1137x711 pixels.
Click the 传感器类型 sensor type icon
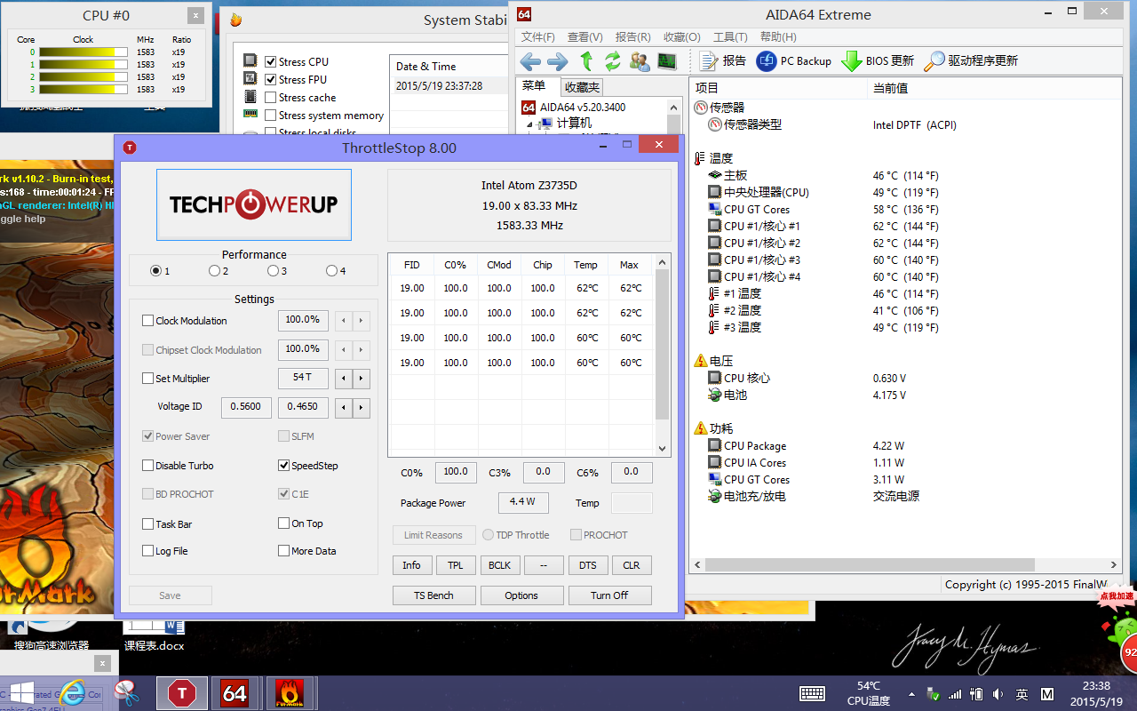714,124
